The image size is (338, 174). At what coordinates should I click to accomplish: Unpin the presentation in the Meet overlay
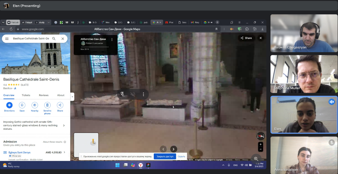(122, 94)
